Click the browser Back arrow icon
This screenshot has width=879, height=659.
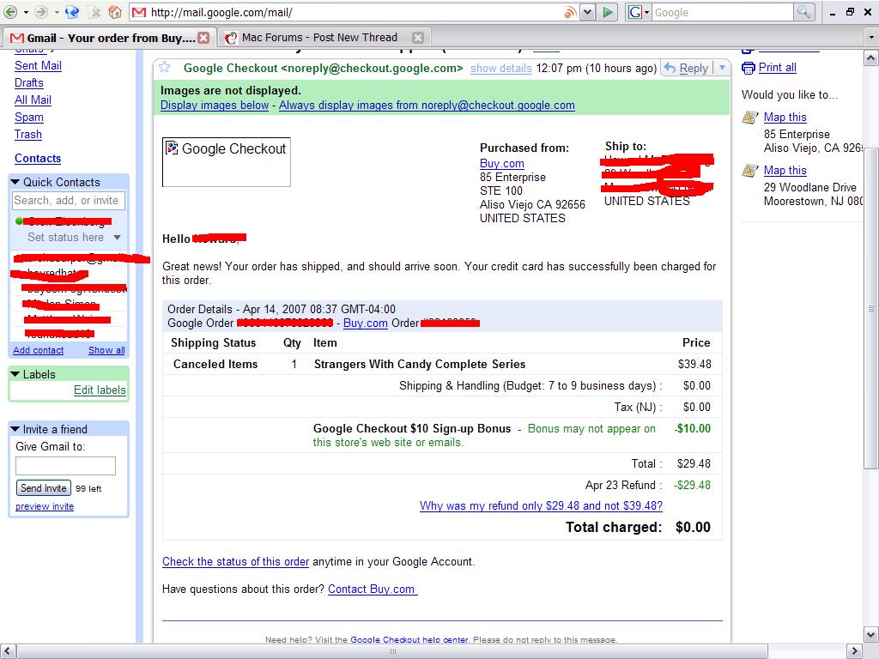click(x=10, y=12)
